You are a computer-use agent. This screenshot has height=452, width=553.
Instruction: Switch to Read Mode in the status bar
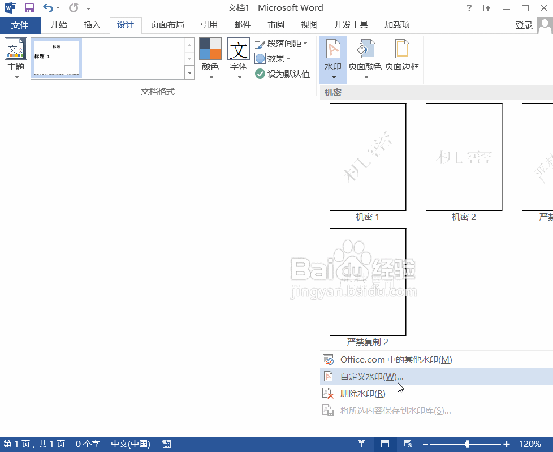click(362, 444)
